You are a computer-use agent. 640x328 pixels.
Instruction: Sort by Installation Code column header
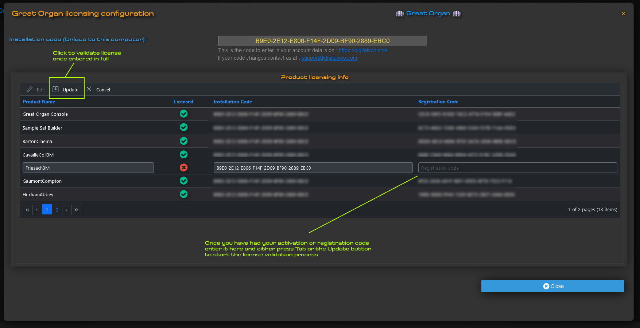(x=233, y=102)
